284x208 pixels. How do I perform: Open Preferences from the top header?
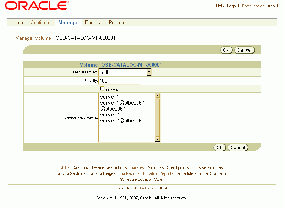(253, 6)
